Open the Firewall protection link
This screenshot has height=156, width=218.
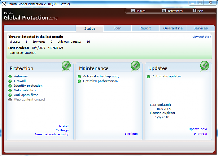(19, 81)
